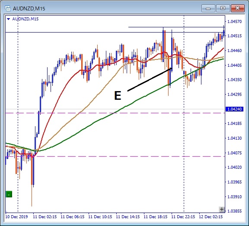The height and width of the screenshot is (226, 249).
Task: Click the 1.03855 price scale value
Action: pos(235,211)
